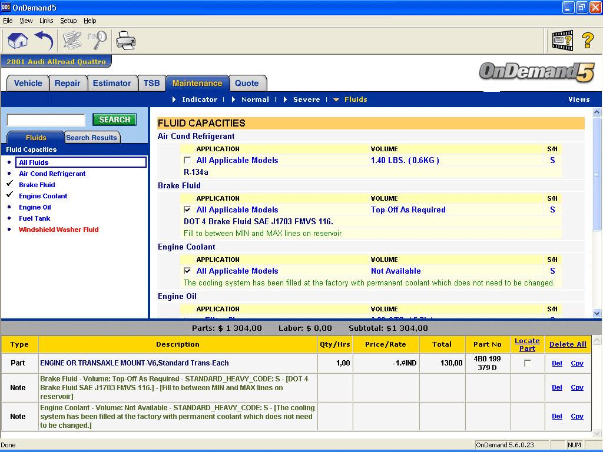Click the Not Available coolant volume
The width and height of the screenshot is (603, 452).
coord(396,271)
